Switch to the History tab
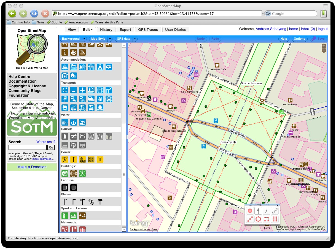This screenshot has width=336, height=249. click(106, 30)
